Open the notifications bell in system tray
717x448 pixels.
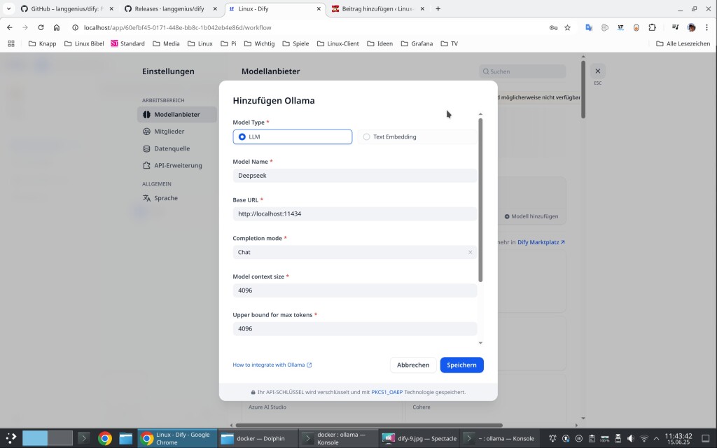552,438
